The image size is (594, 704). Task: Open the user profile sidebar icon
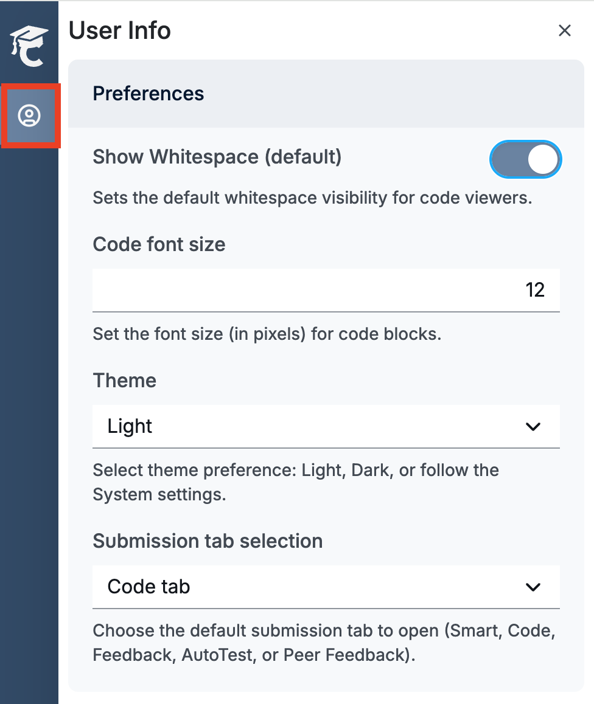click(x=29, y=116)
